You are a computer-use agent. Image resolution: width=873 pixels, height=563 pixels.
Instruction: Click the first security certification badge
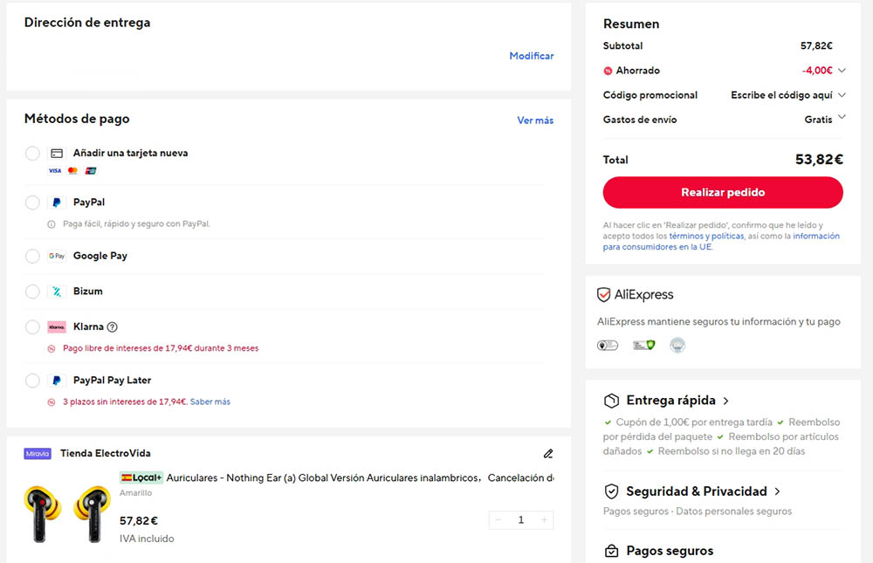pyautogui.click(x=608, y=346)
